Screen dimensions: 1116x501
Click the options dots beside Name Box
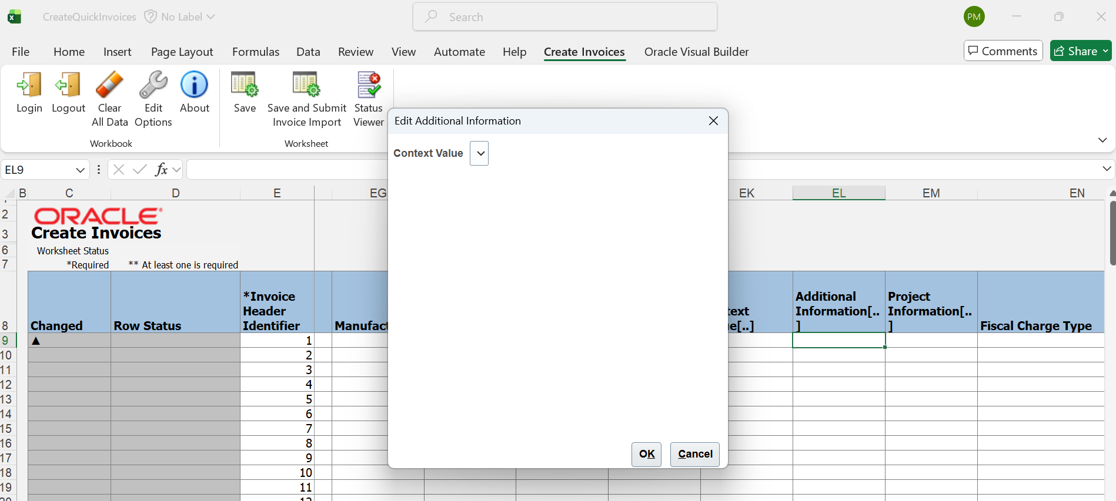click(98, 170)
